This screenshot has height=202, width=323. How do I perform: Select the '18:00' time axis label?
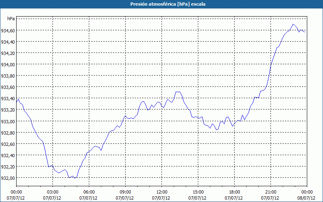[235, 192]
